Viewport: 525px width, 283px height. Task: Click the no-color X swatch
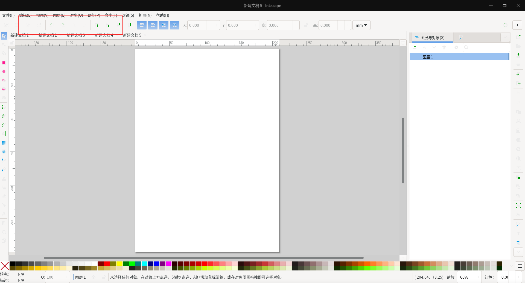coord(5,266)
